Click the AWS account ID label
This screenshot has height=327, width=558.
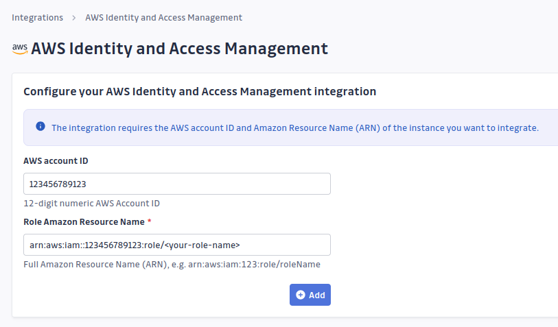point(56,160)
